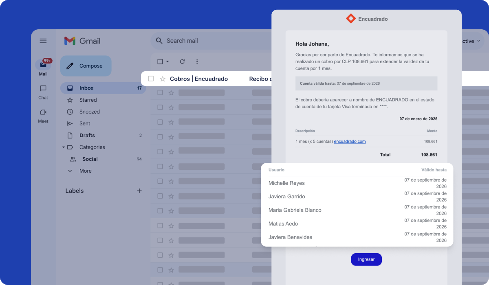
Task: Tick the checkbox for Cobros | Encuadrado email
Action: (x=151, y=79)
